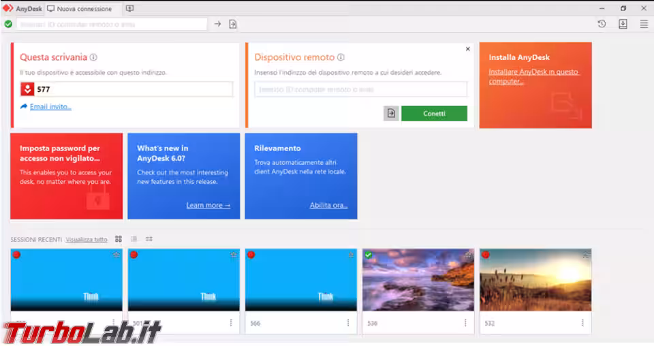Click Visualizza tutto link

(x=87, y=239)
